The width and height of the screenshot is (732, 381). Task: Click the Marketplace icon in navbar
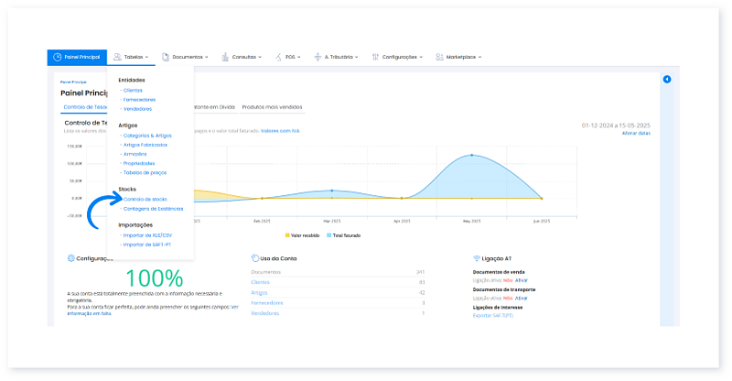point(440,57)
